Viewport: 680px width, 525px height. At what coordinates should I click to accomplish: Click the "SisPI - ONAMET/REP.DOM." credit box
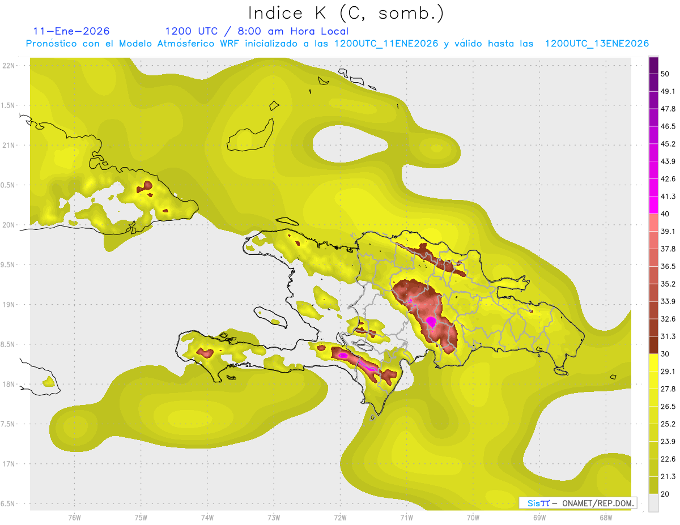578,503
